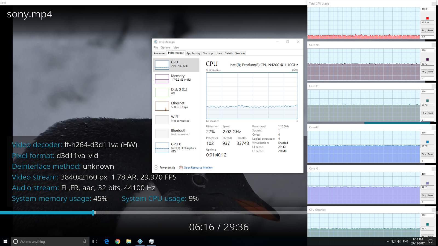Click Fit y on Total CPU Usage graph
The width and height of the screenshot is (438, 246).
pos(424,31)
